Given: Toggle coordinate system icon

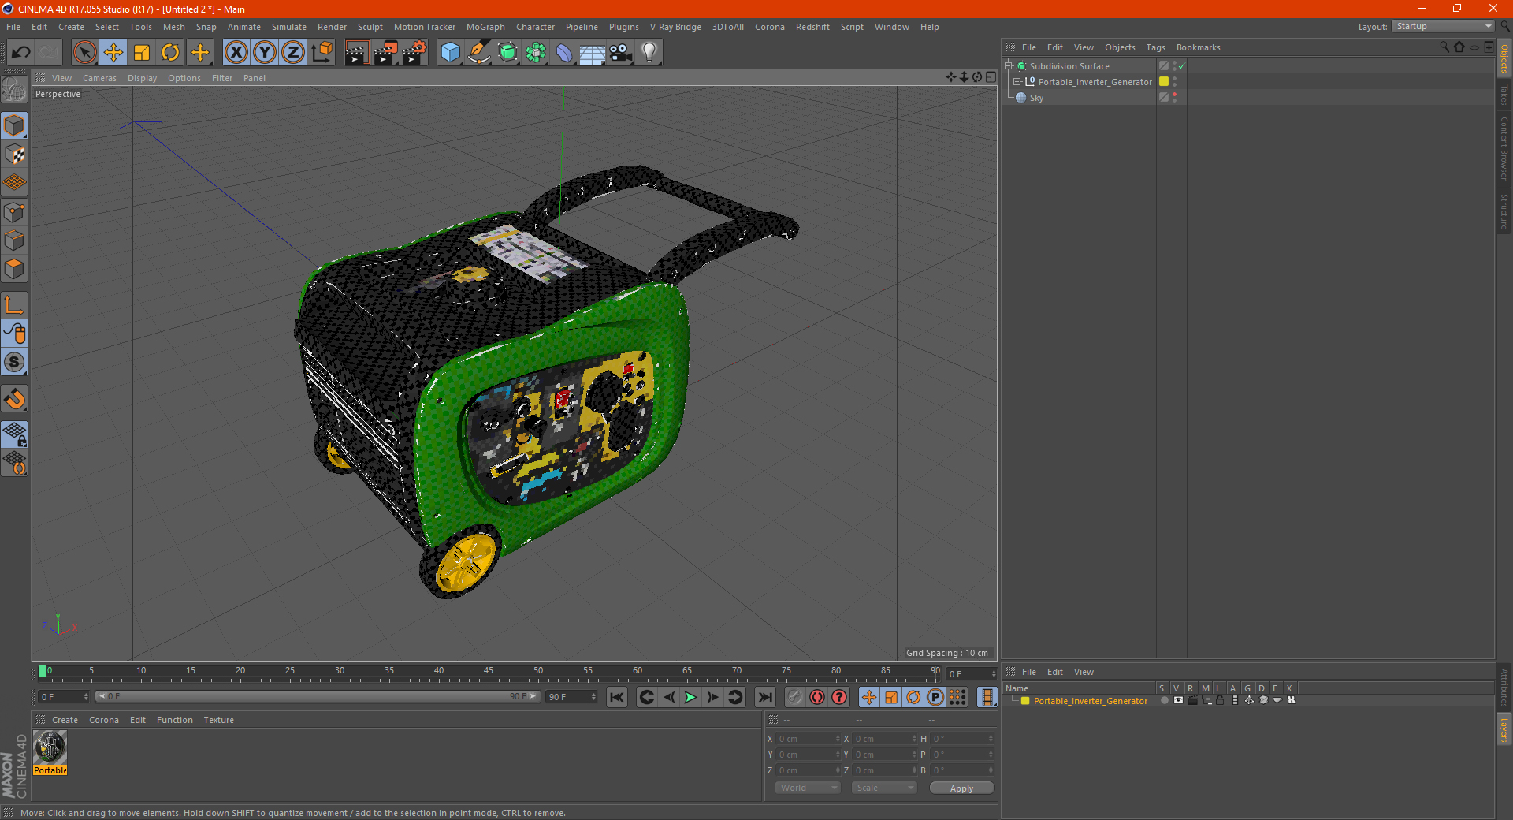Looking at the screenshot, I should pos(322,53).
